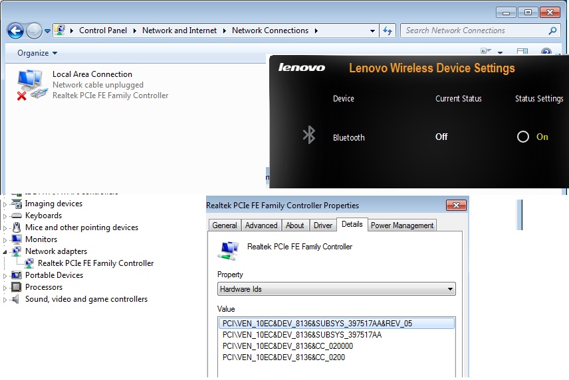Click the search magnifier icon
The image size is (569, 380).
(x=552, y=31)
